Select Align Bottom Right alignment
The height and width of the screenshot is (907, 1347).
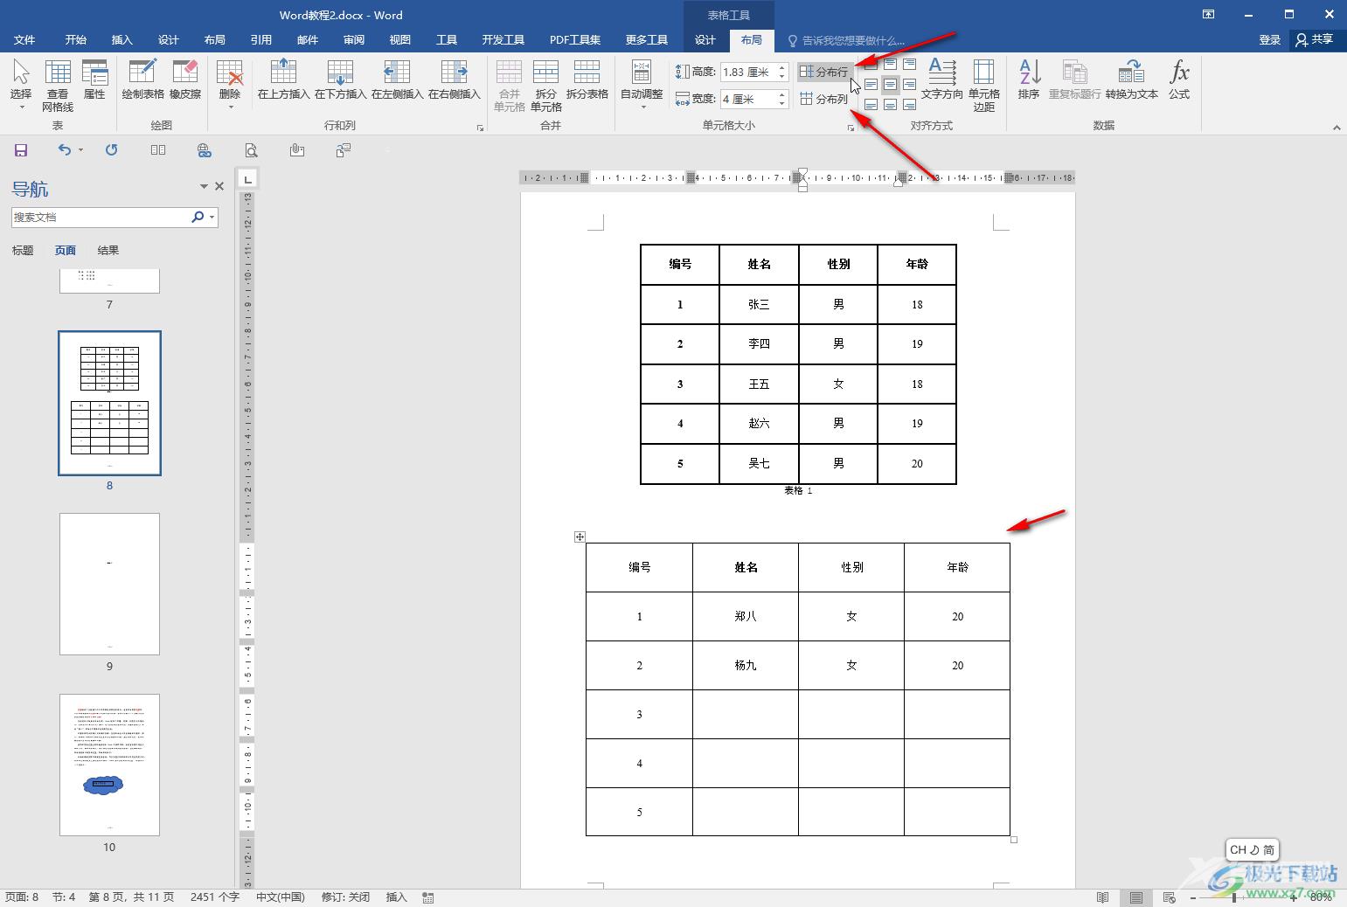(x=909, y=105)
